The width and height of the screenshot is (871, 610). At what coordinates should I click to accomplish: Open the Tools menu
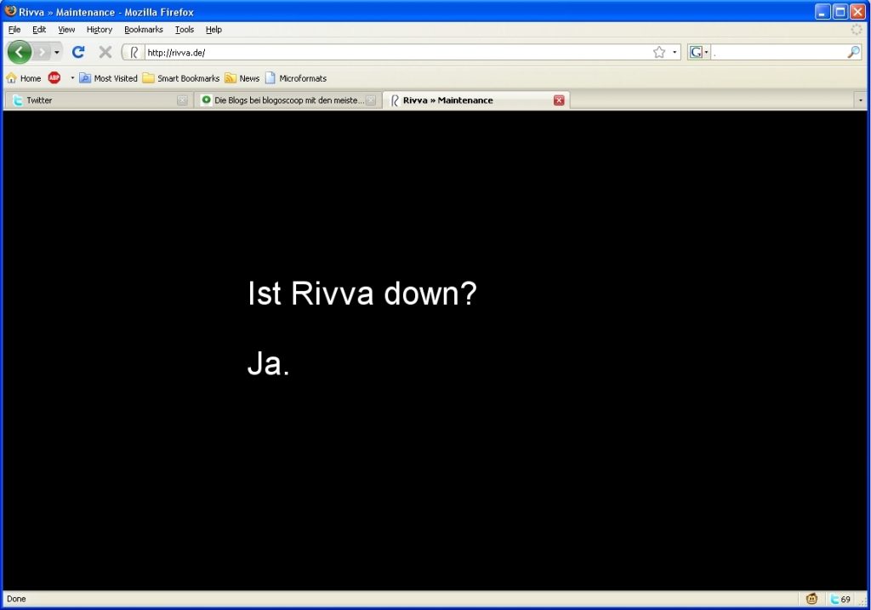click(x=185, y=30)
